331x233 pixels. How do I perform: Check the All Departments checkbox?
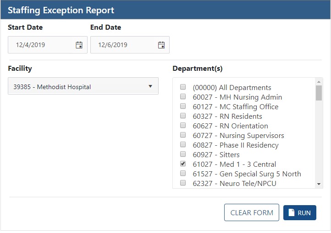click(x=183, y=87)
